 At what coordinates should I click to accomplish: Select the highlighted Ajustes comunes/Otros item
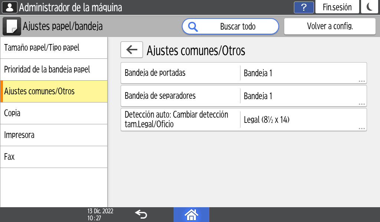pyautogui.click(x=54, y=91)
